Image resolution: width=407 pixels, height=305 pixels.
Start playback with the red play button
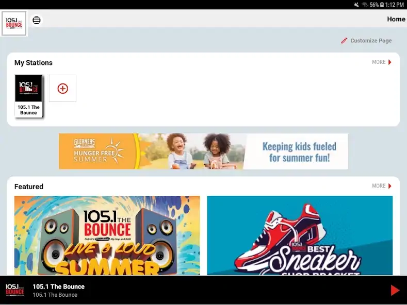(x=395, y=290)
